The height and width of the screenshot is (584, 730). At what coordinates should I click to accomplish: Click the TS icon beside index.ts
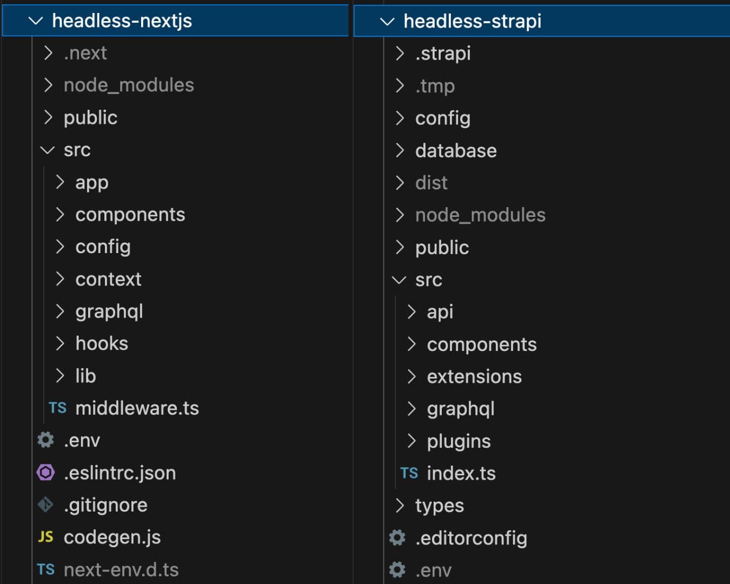coord(409,473)
